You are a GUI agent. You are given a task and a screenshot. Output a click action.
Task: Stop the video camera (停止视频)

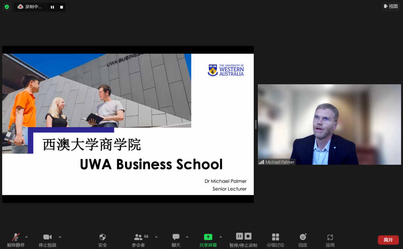tap(47, 240)
